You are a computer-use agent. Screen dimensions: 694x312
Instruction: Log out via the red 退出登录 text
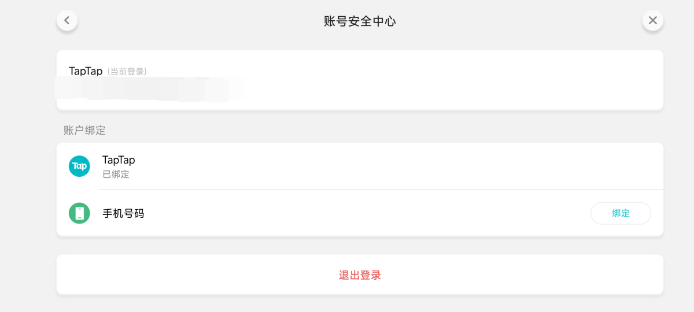tap(360, 275)
